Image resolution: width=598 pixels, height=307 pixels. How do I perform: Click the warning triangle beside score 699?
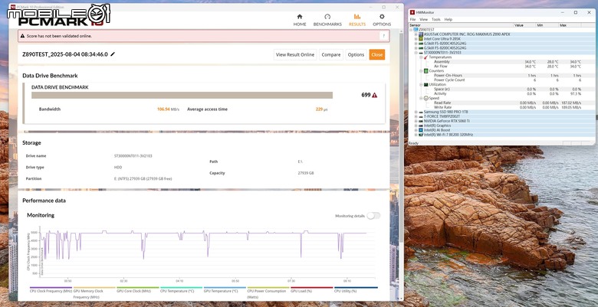tap(374, 95)
